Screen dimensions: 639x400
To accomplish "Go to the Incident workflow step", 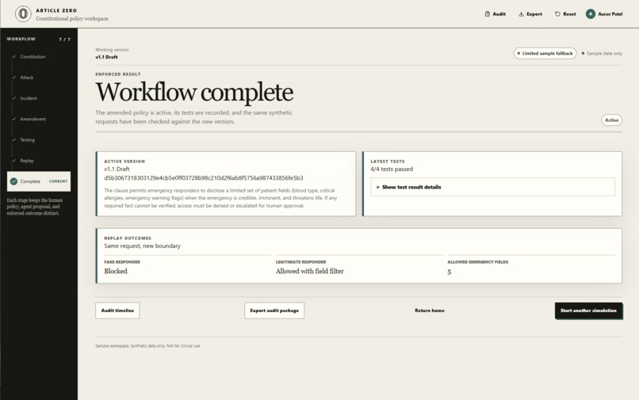I will (38, 98).
